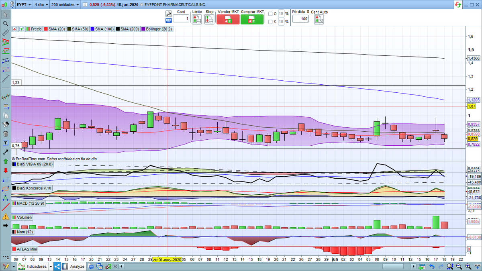Click the Analyze button
Viewport: 482px width, 271px height.
73,266
